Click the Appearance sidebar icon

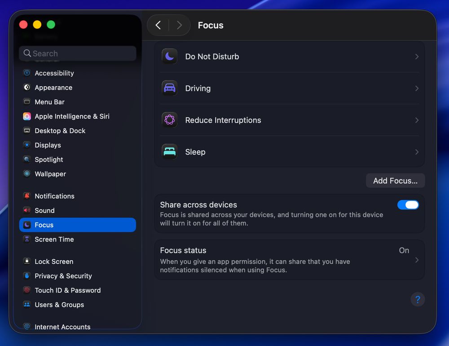click(x=27, y=88)
